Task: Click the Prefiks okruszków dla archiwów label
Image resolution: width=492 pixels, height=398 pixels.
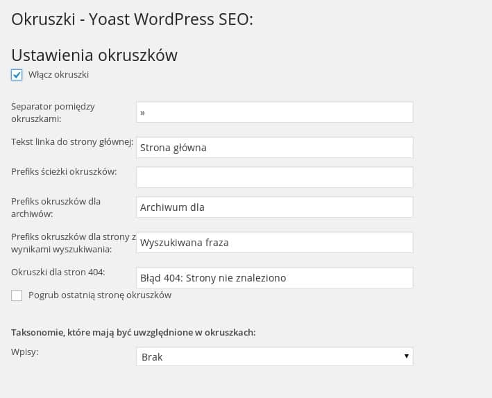Action: coord(56,207)
